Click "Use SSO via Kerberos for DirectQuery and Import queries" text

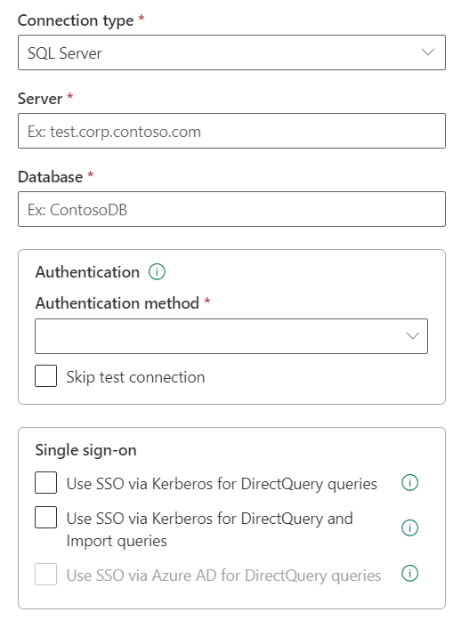pos(210,529)
